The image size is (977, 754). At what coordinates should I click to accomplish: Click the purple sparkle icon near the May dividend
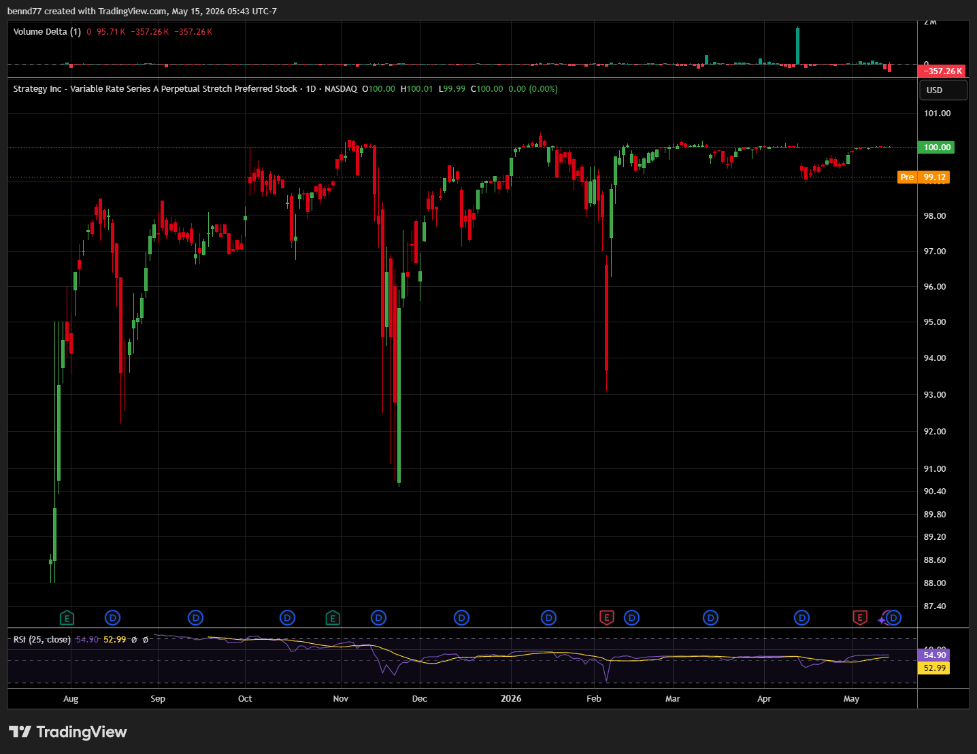pyautogui.click(x=882, y=619)
